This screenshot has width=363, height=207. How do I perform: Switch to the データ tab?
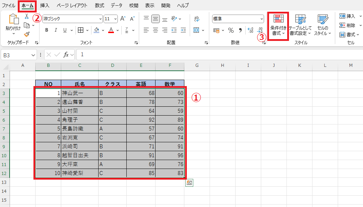[x=116, y=5]
